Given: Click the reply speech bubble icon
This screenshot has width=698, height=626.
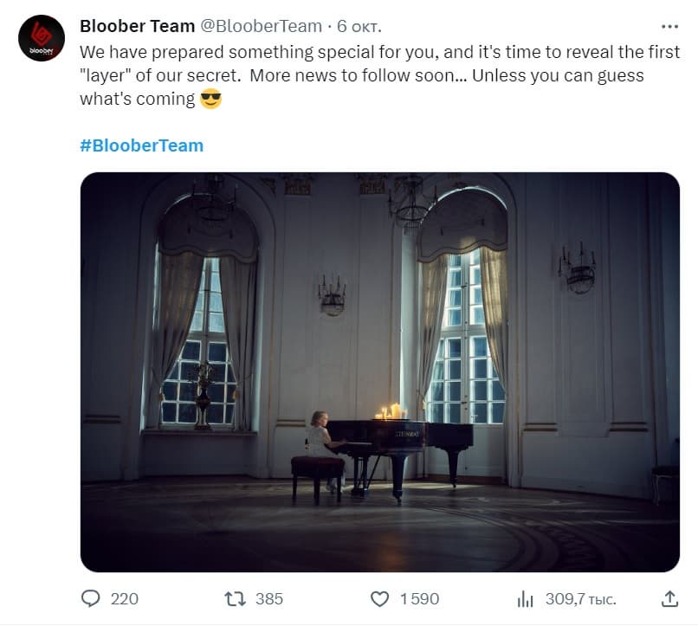Looking at the screenshot, I should [91, 598].
